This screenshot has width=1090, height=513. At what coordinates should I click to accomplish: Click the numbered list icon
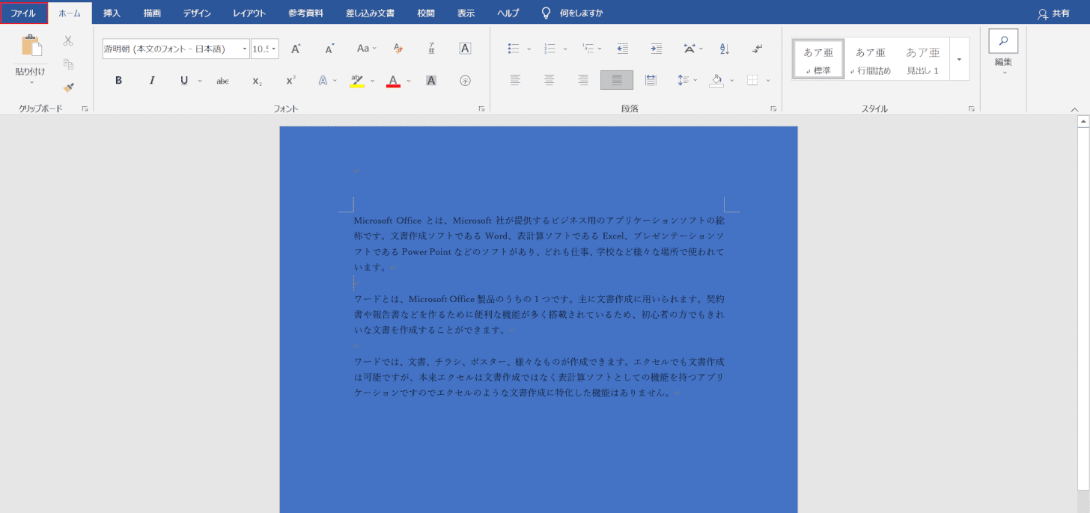[x=550, y=49]
